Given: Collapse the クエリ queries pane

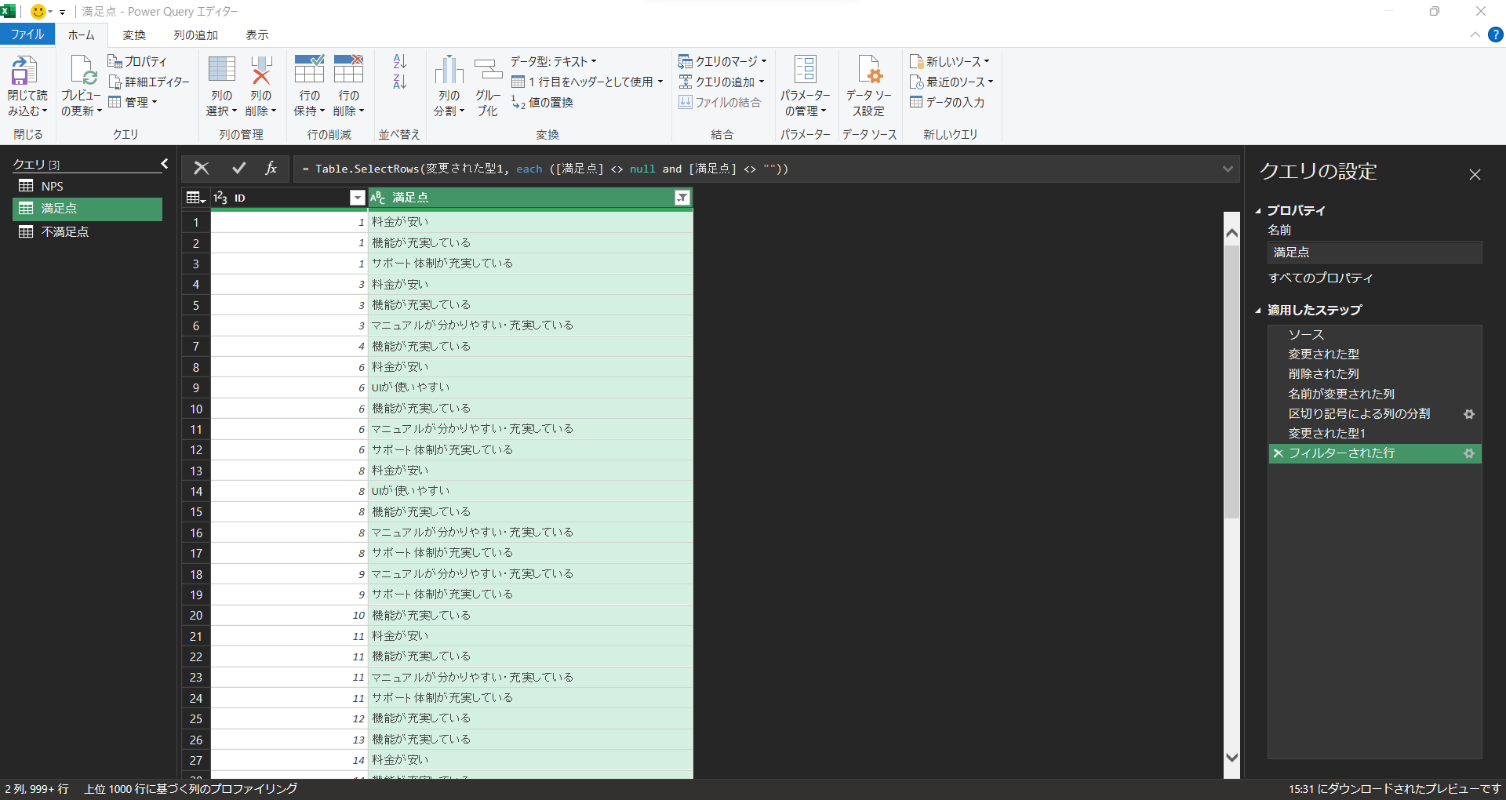Looking at the screenshot, I should [x=164, y=164].
